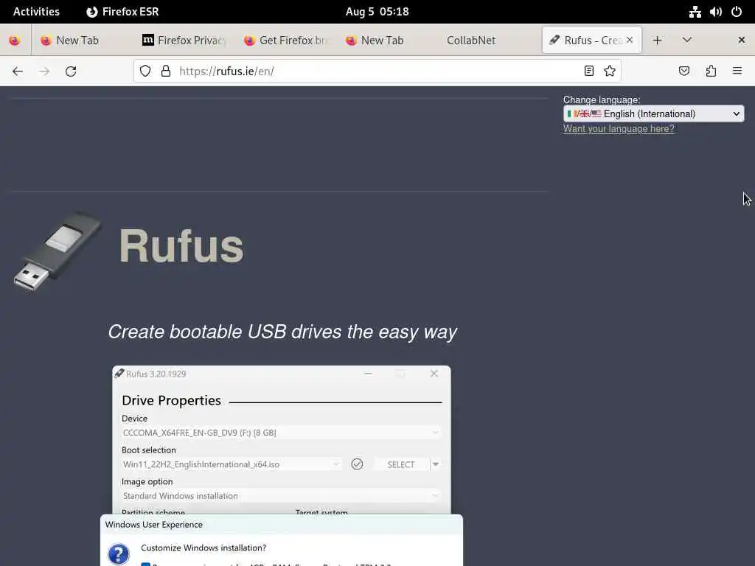Open the power menu icon
755x566 pixels.
coord(737,12)
